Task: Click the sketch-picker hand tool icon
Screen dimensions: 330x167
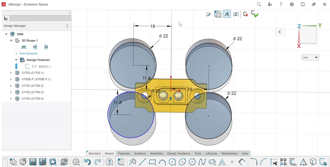Action: click(132, 162)
